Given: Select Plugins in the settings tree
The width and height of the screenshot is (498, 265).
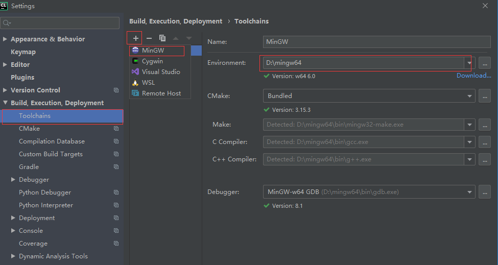Looking at the screenshot, I should (x=22, y=78).
